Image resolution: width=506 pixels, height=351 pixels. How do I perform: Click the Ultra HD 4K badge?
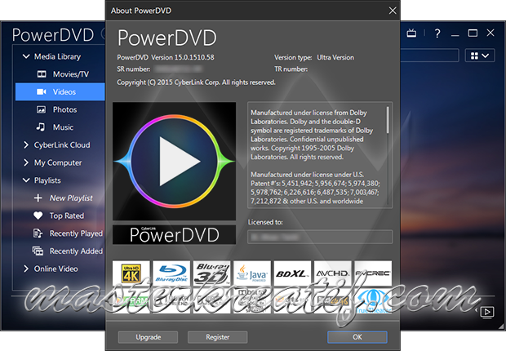coord(131,273)
